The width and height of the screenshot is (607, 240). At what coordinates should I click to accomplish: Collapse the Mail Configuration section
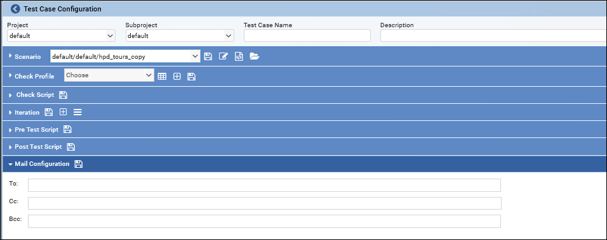coord(10,164)
